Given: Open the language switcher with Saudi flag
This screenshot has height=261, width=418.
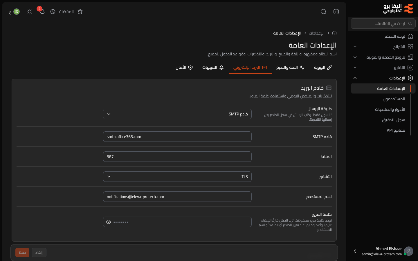Looking at the screenshot, I should 15,12.
